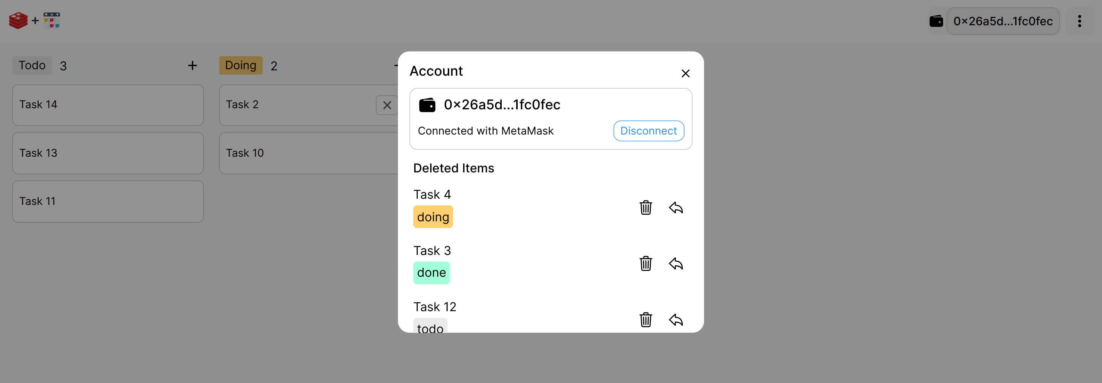Select the Task 14 card
Image resolution: width=1102 pixels, height=383 pixels.
(x=108, y=105)
